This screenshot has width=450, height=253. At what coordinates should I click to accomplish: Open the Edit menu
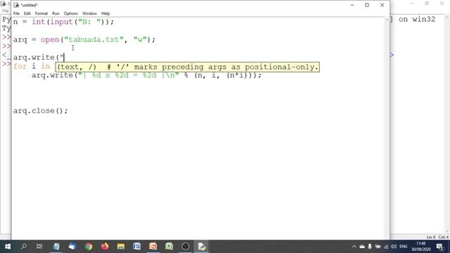point(27,13)
